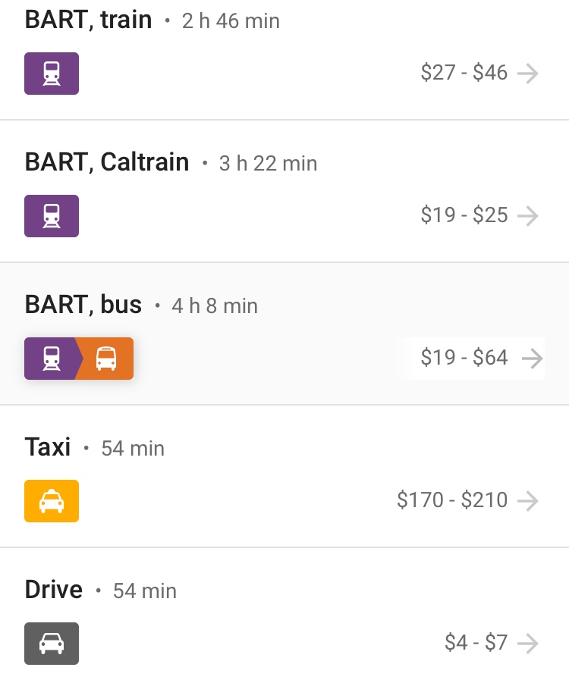
Task: Click the purple train icon in BART, bus row
Action: (51, 359)
